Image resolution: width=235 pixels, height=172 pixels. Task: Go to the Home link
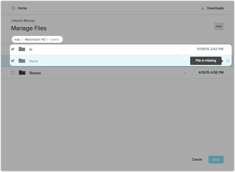(22, 8)
